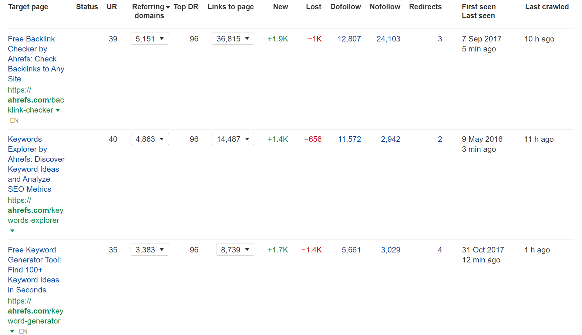Open the keyword-generator URL dropdown arrow

[x=12, y=331]
